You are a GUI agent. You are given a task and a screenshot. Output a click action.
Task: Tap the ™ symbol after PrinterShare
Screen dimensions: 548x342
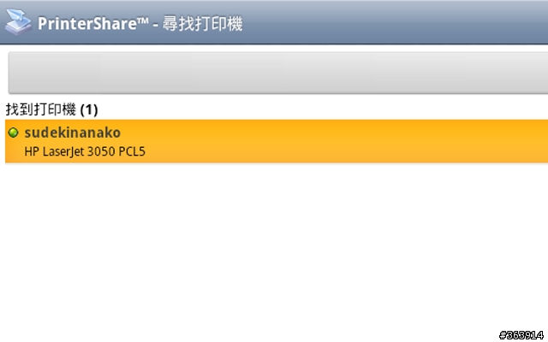point(142,21)
